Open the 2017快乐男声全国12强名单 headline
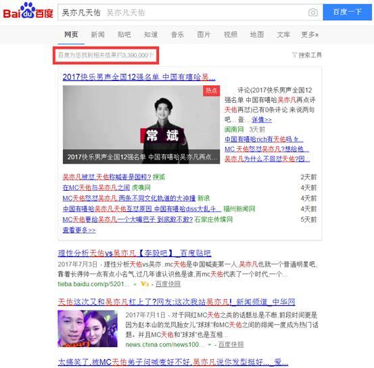Viewport: 374px width, 368px height. click(x=139, y=77)
